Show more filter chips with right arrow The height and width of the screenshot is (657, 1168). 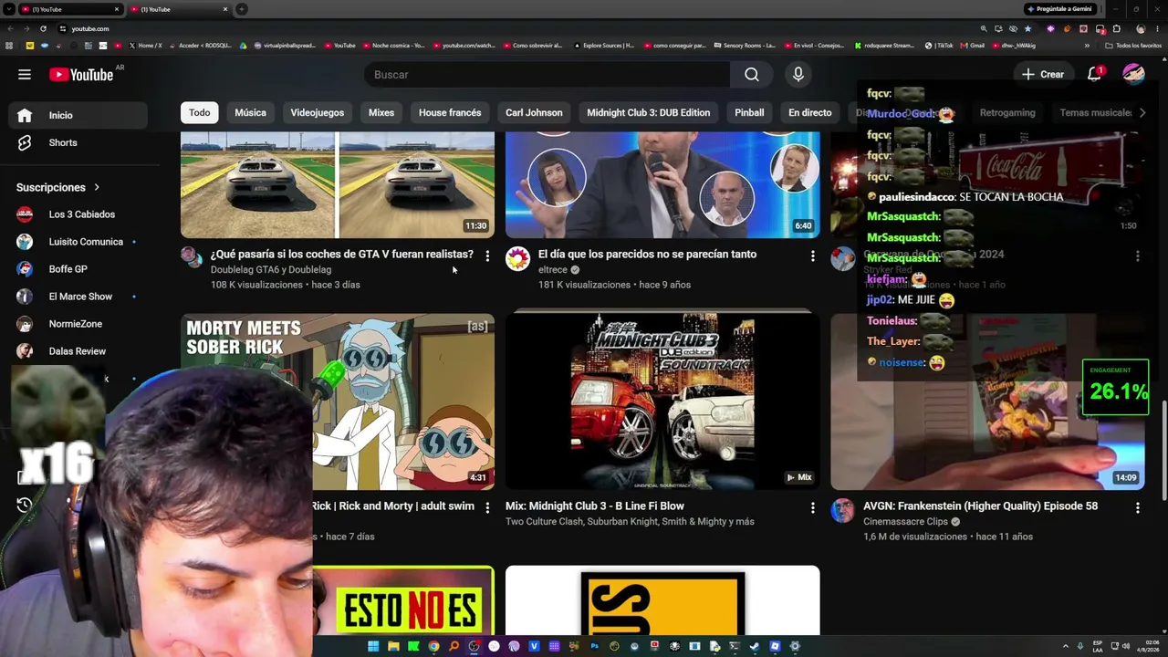pyautogui.click(x=1142, y=112)
